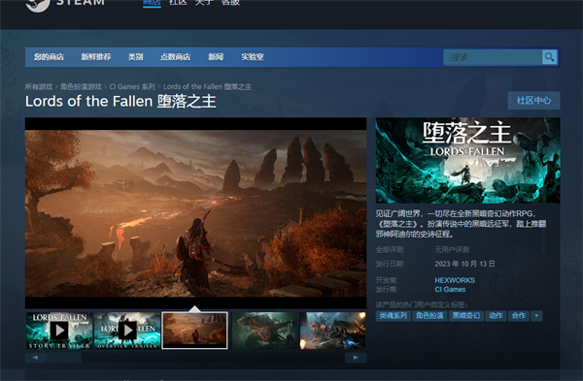This screenshot has width=583, height=381.
Task: Open the 新鲜推荐 menu
Action: point(96,57)
